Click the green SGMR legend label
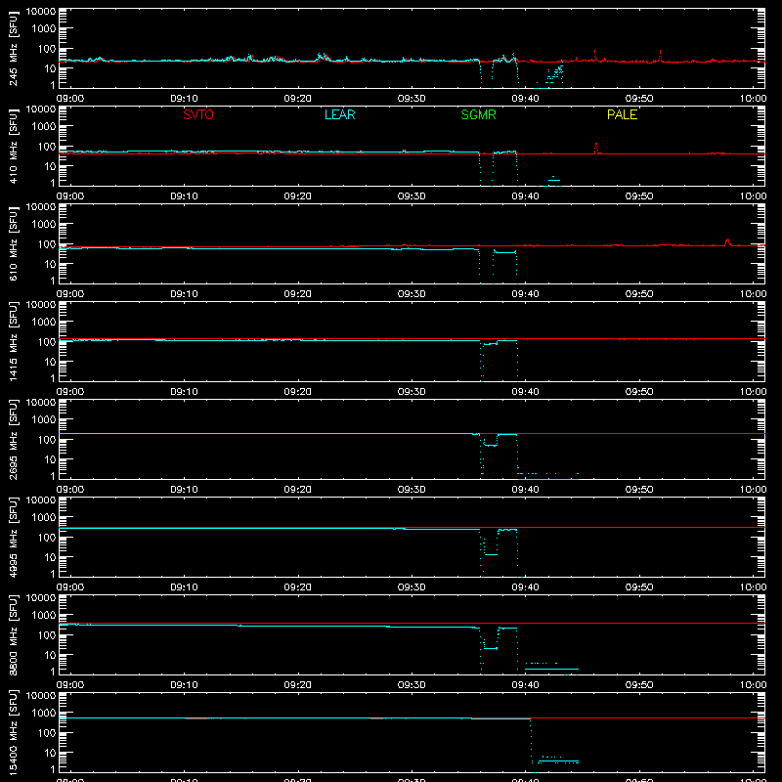This screenshot has height=782, width=782. [x=478, y=114]
